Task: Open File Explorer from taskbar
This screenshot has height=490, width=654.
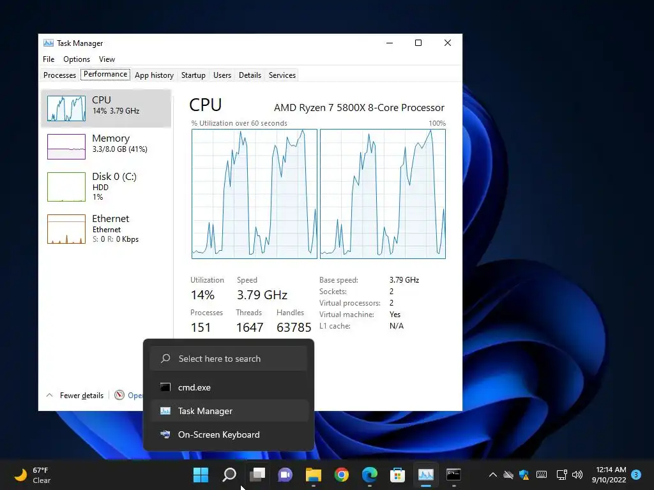Action: click(313, 475)
